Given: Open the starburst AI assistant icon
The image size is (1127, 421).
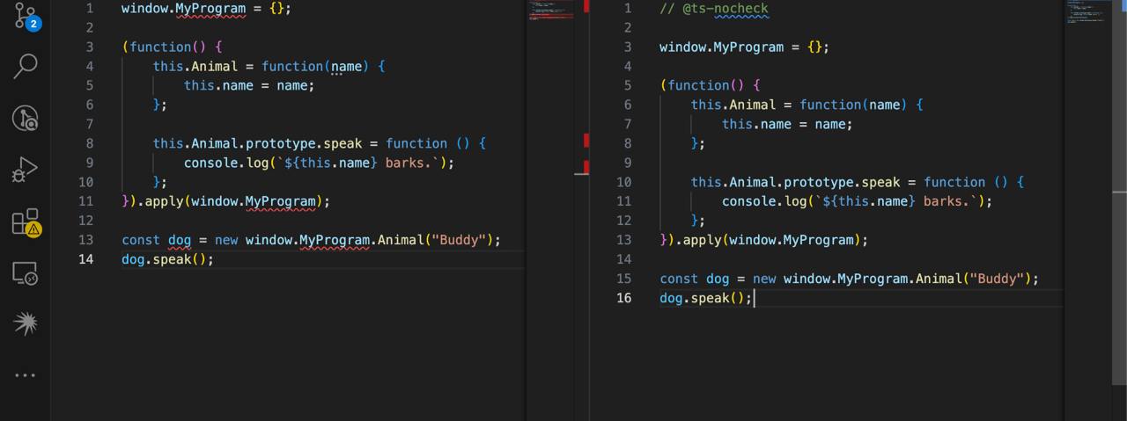Looking at the screenshot, I should coord(26,324).
